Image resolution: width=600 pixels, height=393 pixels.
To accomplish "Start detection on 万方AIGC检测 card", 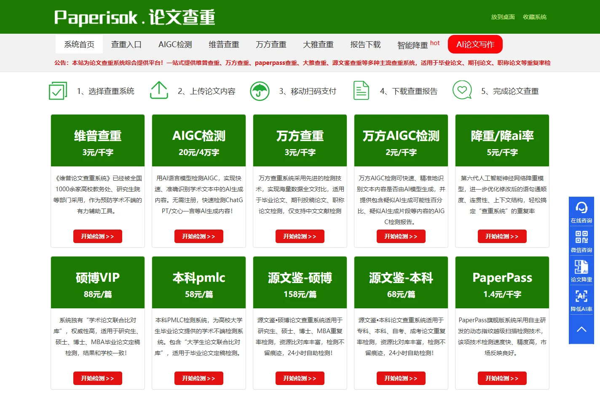I will (x=401, y=236).
